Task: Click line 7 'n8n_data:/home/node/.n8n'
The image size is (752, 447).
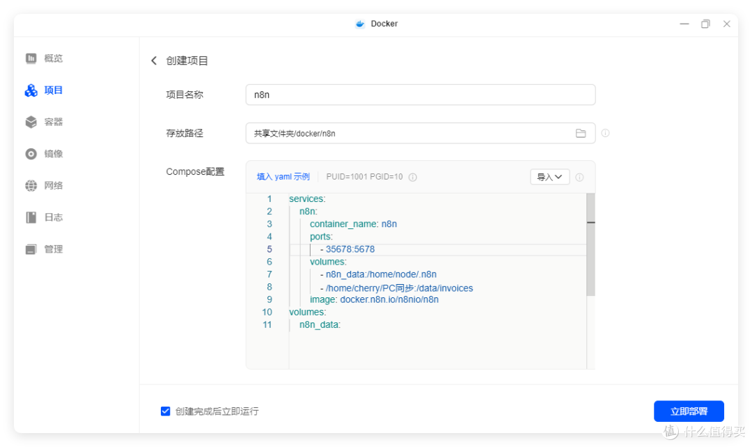Action: pos(381,274)
